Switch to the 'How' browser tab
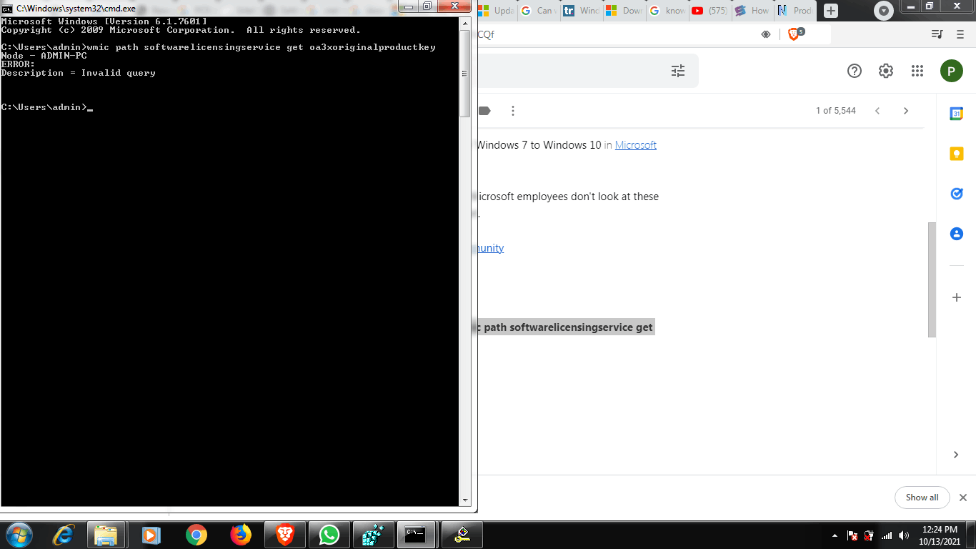Image resolution: width=976 pixels, height=549 pixels. pyautogui.click(x=752, y=11)
